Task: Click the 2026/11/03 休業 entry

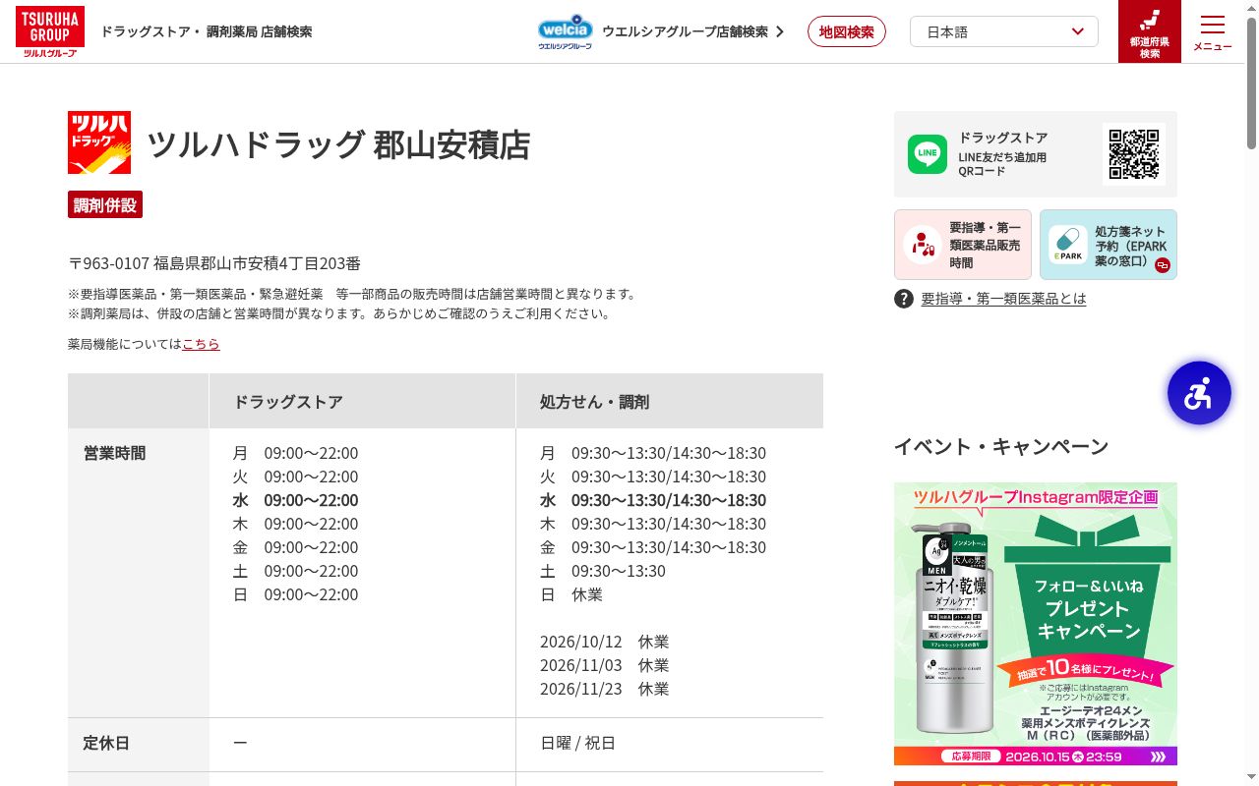Action: (604, 665)
